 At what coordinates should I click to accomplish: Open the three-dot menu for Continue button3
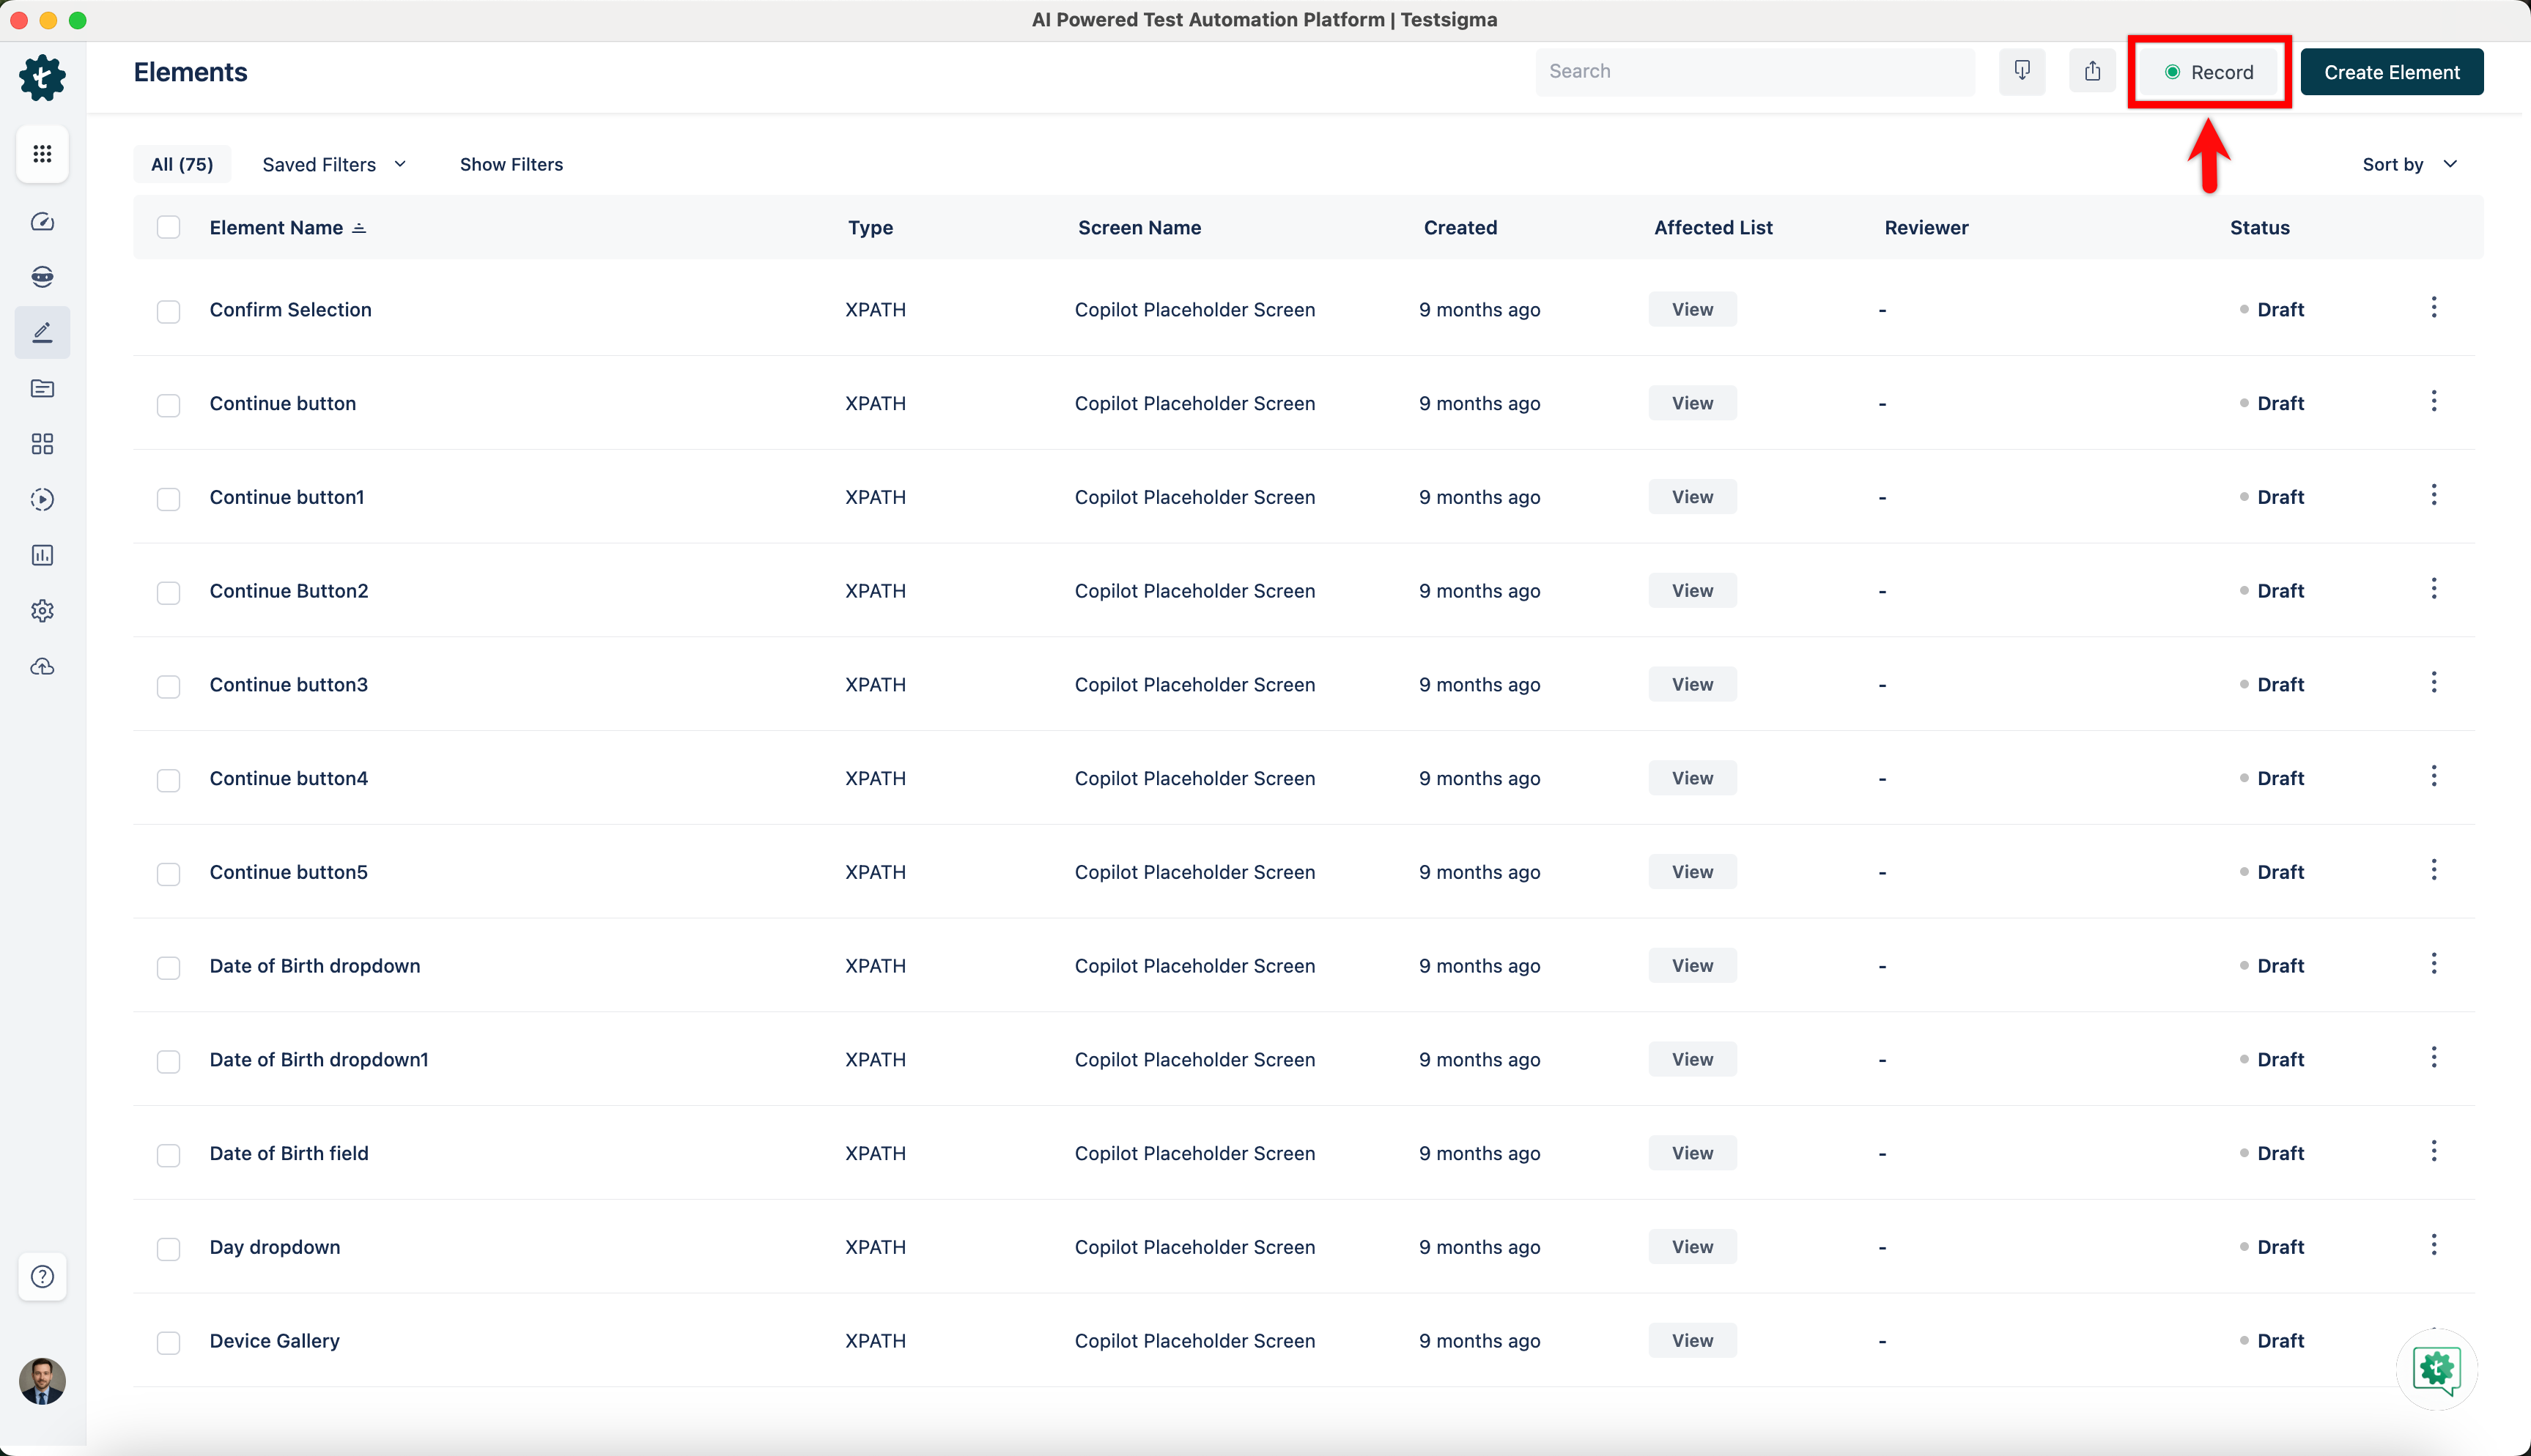point(2433,683)
